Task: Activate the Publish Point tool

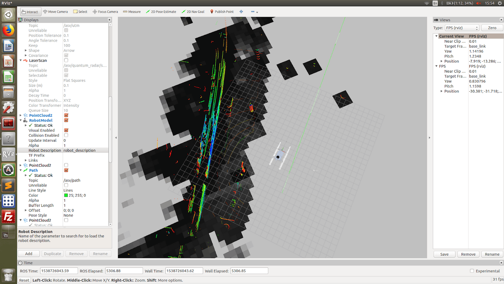Action: pyautogui.click(x=222, y=12)
